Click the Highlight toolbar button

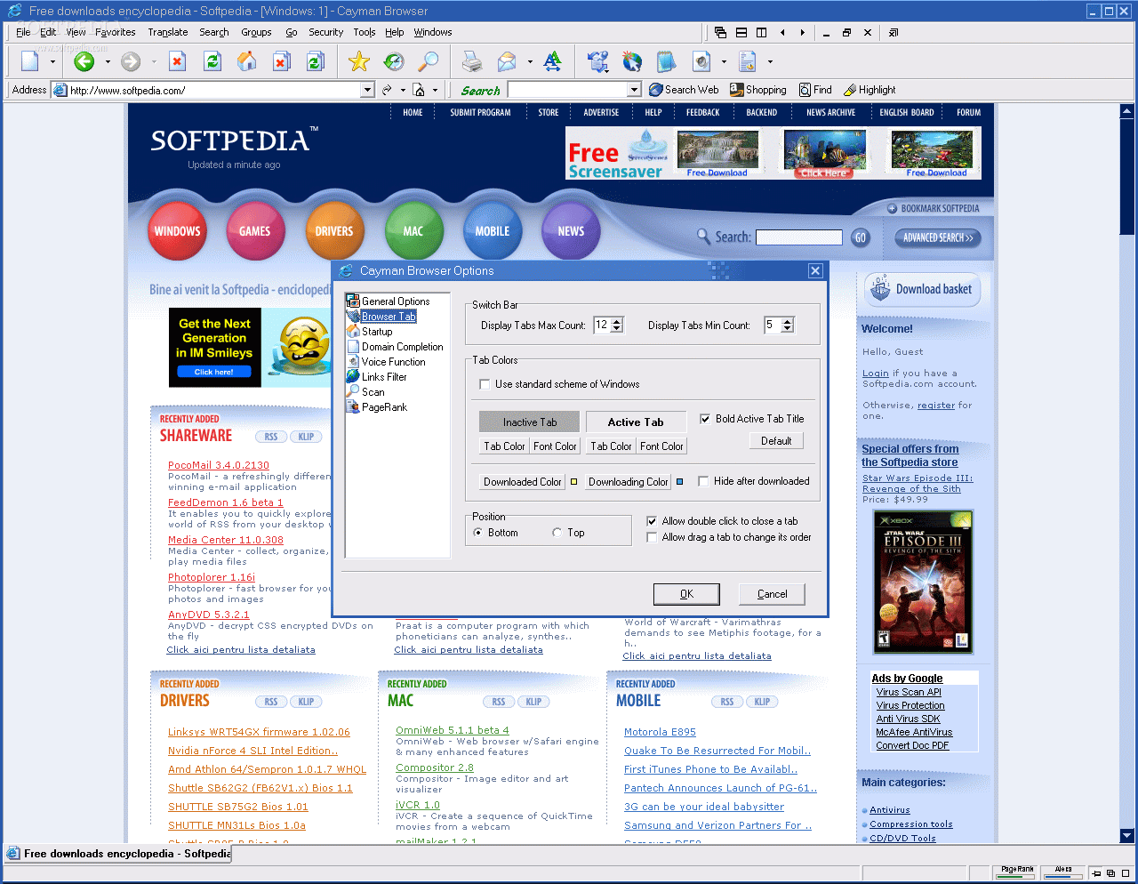coord(870,90)
